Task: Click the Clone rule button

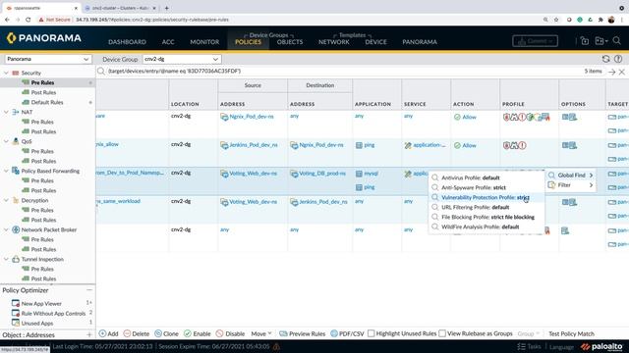Action: point(166,333)
